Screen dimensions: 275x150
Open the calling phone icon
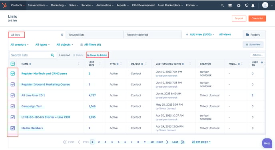[246, 6]
